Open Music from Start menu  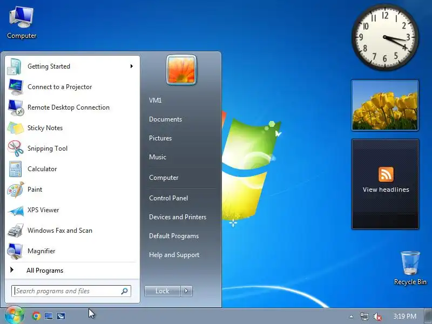click(x=157, y=157)
